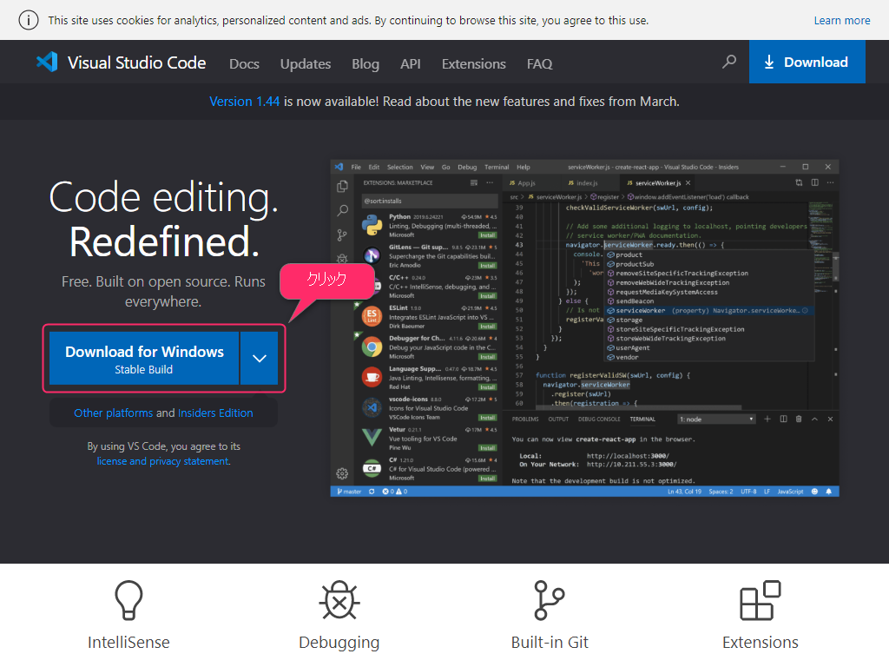
Task: Click the Vetur extension V logo
Action: pos(372,438)
